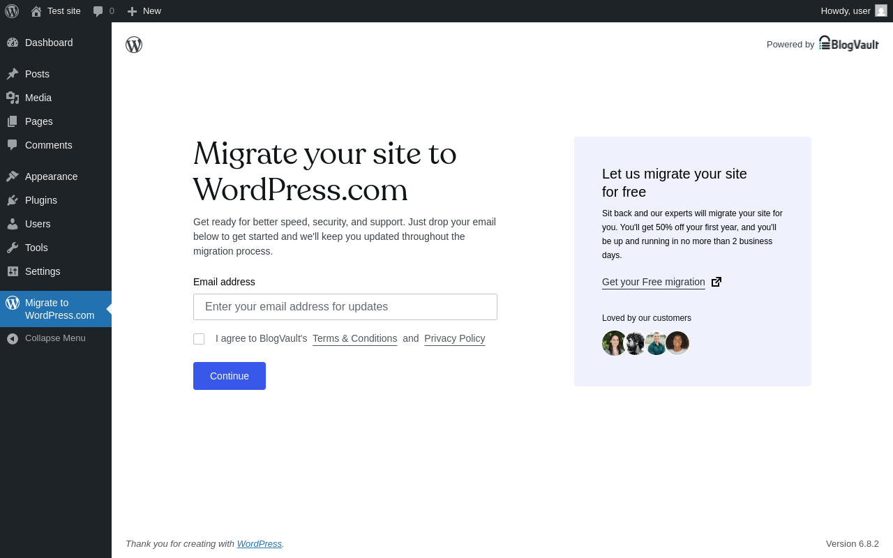Click the BlogVault logo
This screenshot has width=893, height=558.
(x=848, y=43)
